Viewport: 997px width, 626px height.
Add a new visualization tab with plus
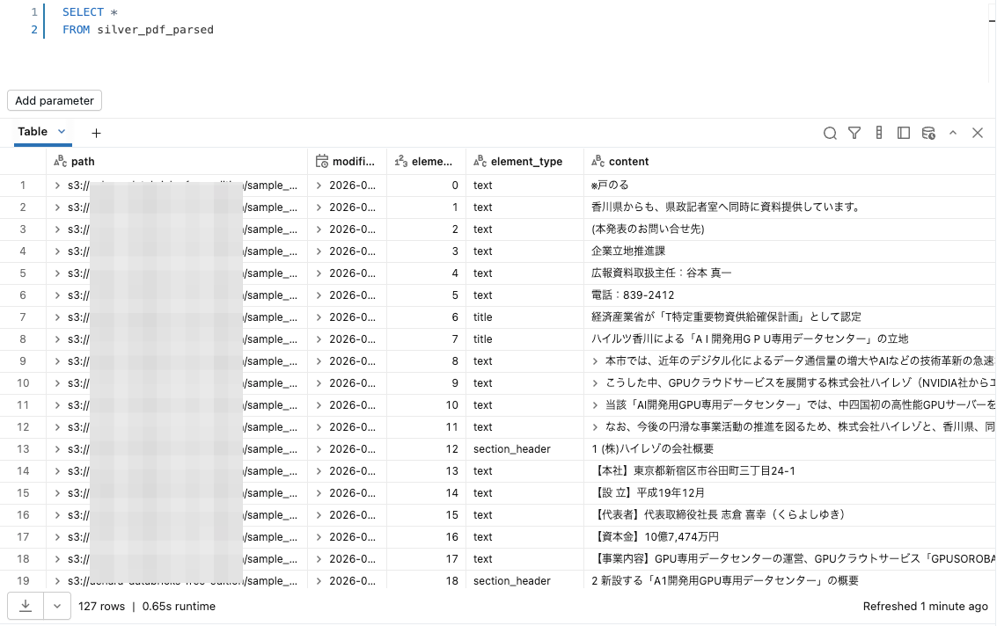point(96,133)
